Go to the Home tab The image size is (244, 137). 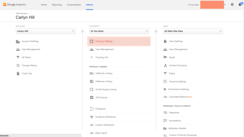(44, 5)
